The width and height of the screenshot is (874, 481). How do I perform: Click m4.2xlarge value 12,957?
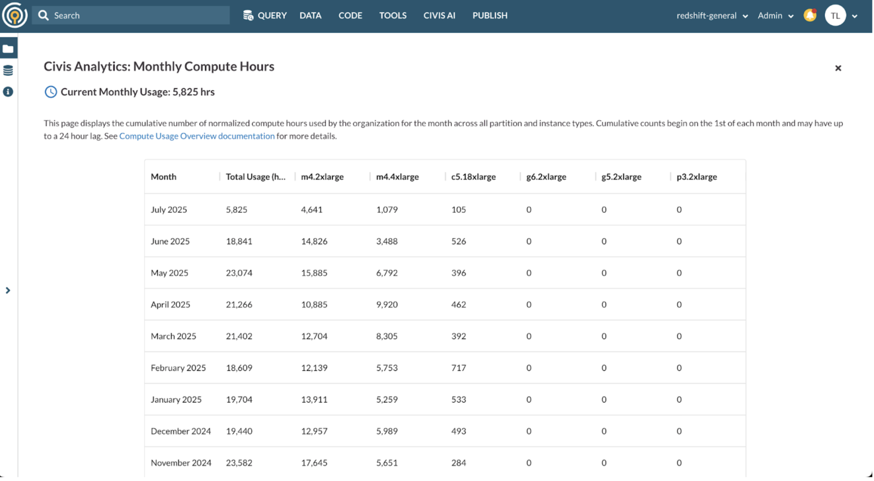[x=314, y=431]
